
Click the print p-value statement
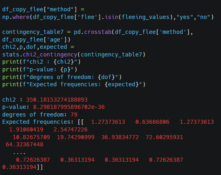[40, 69]
